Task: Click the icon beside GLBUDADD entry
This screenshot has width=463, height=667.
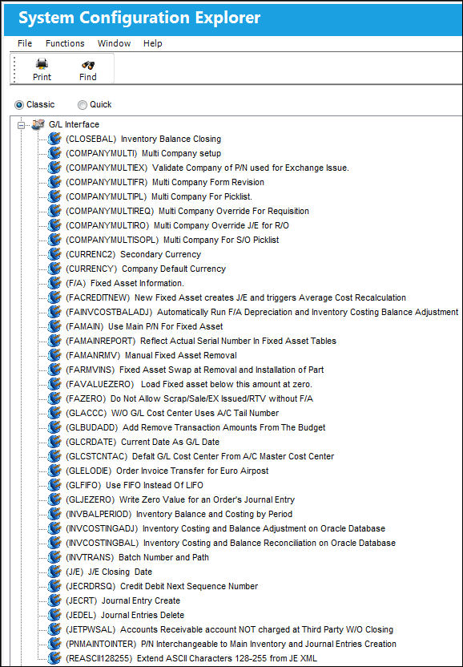Action: pos(54,427)
